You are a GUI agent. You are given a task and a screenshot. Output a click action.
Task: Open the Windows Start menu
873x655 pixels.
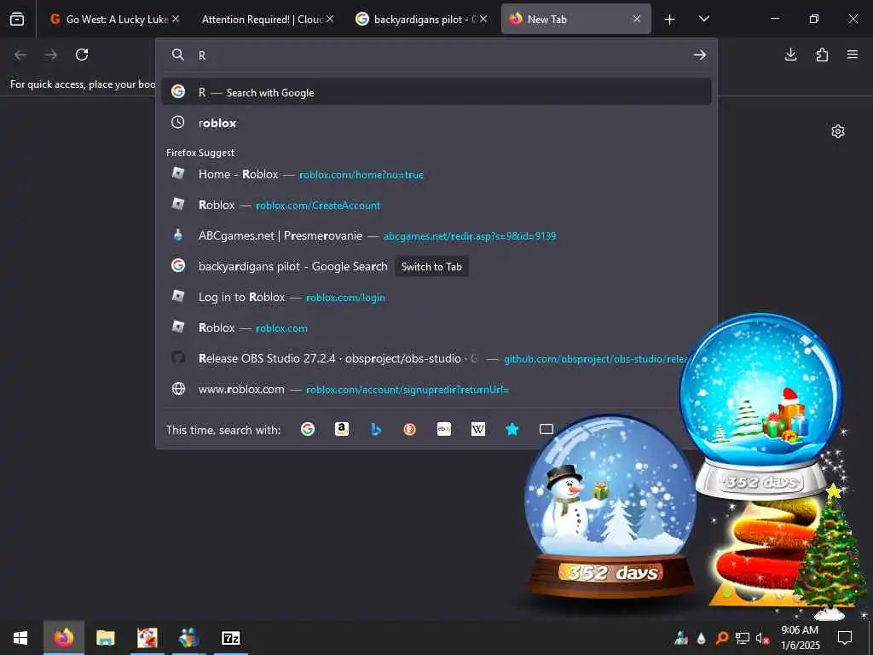tap(20, 638)
